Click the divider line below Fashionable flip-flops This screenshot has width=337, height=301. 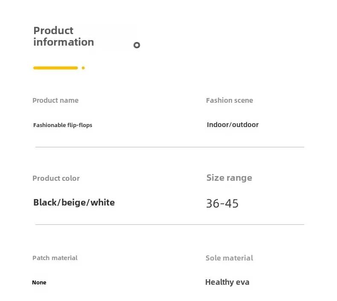coord(170,147)
